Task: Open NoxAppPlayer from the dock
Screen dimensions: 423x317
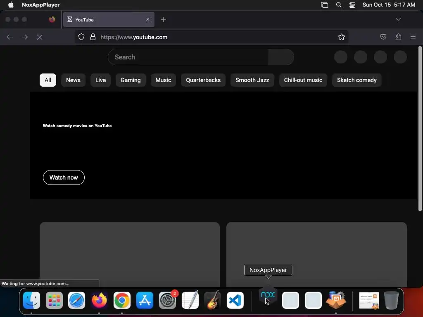Action: [268, 296]
